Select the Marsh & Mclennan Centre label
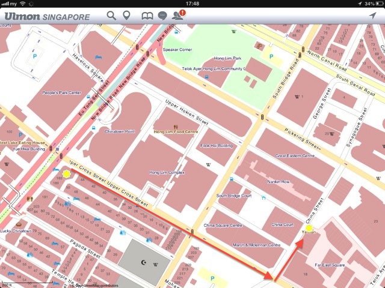The height and width of the screenshot is (288, 385). tap(257, 245)
